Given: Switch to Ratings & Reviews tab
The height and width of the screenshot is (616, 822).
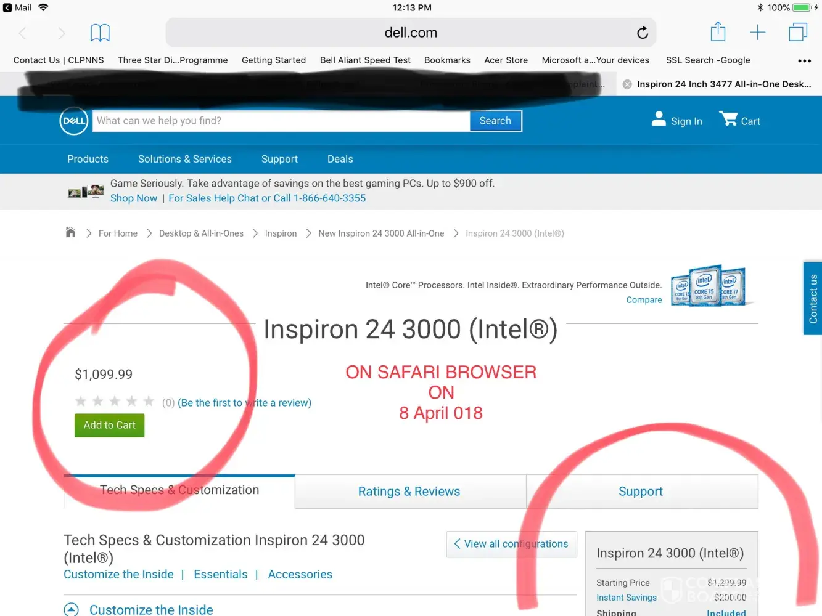Looking at the screenshot, I should (409, 492).
